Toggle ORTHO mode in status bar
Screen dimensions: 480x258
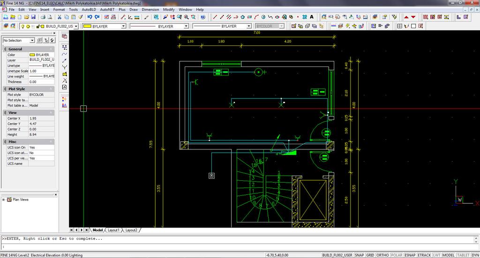click(x=382, y=255)
